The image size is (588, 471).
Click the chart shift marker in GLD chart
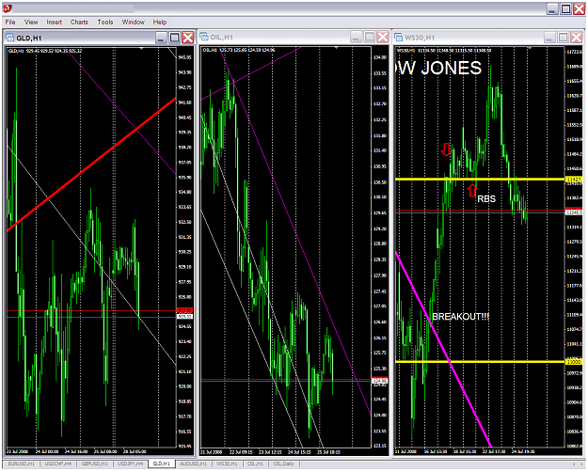tap(141, 48)
